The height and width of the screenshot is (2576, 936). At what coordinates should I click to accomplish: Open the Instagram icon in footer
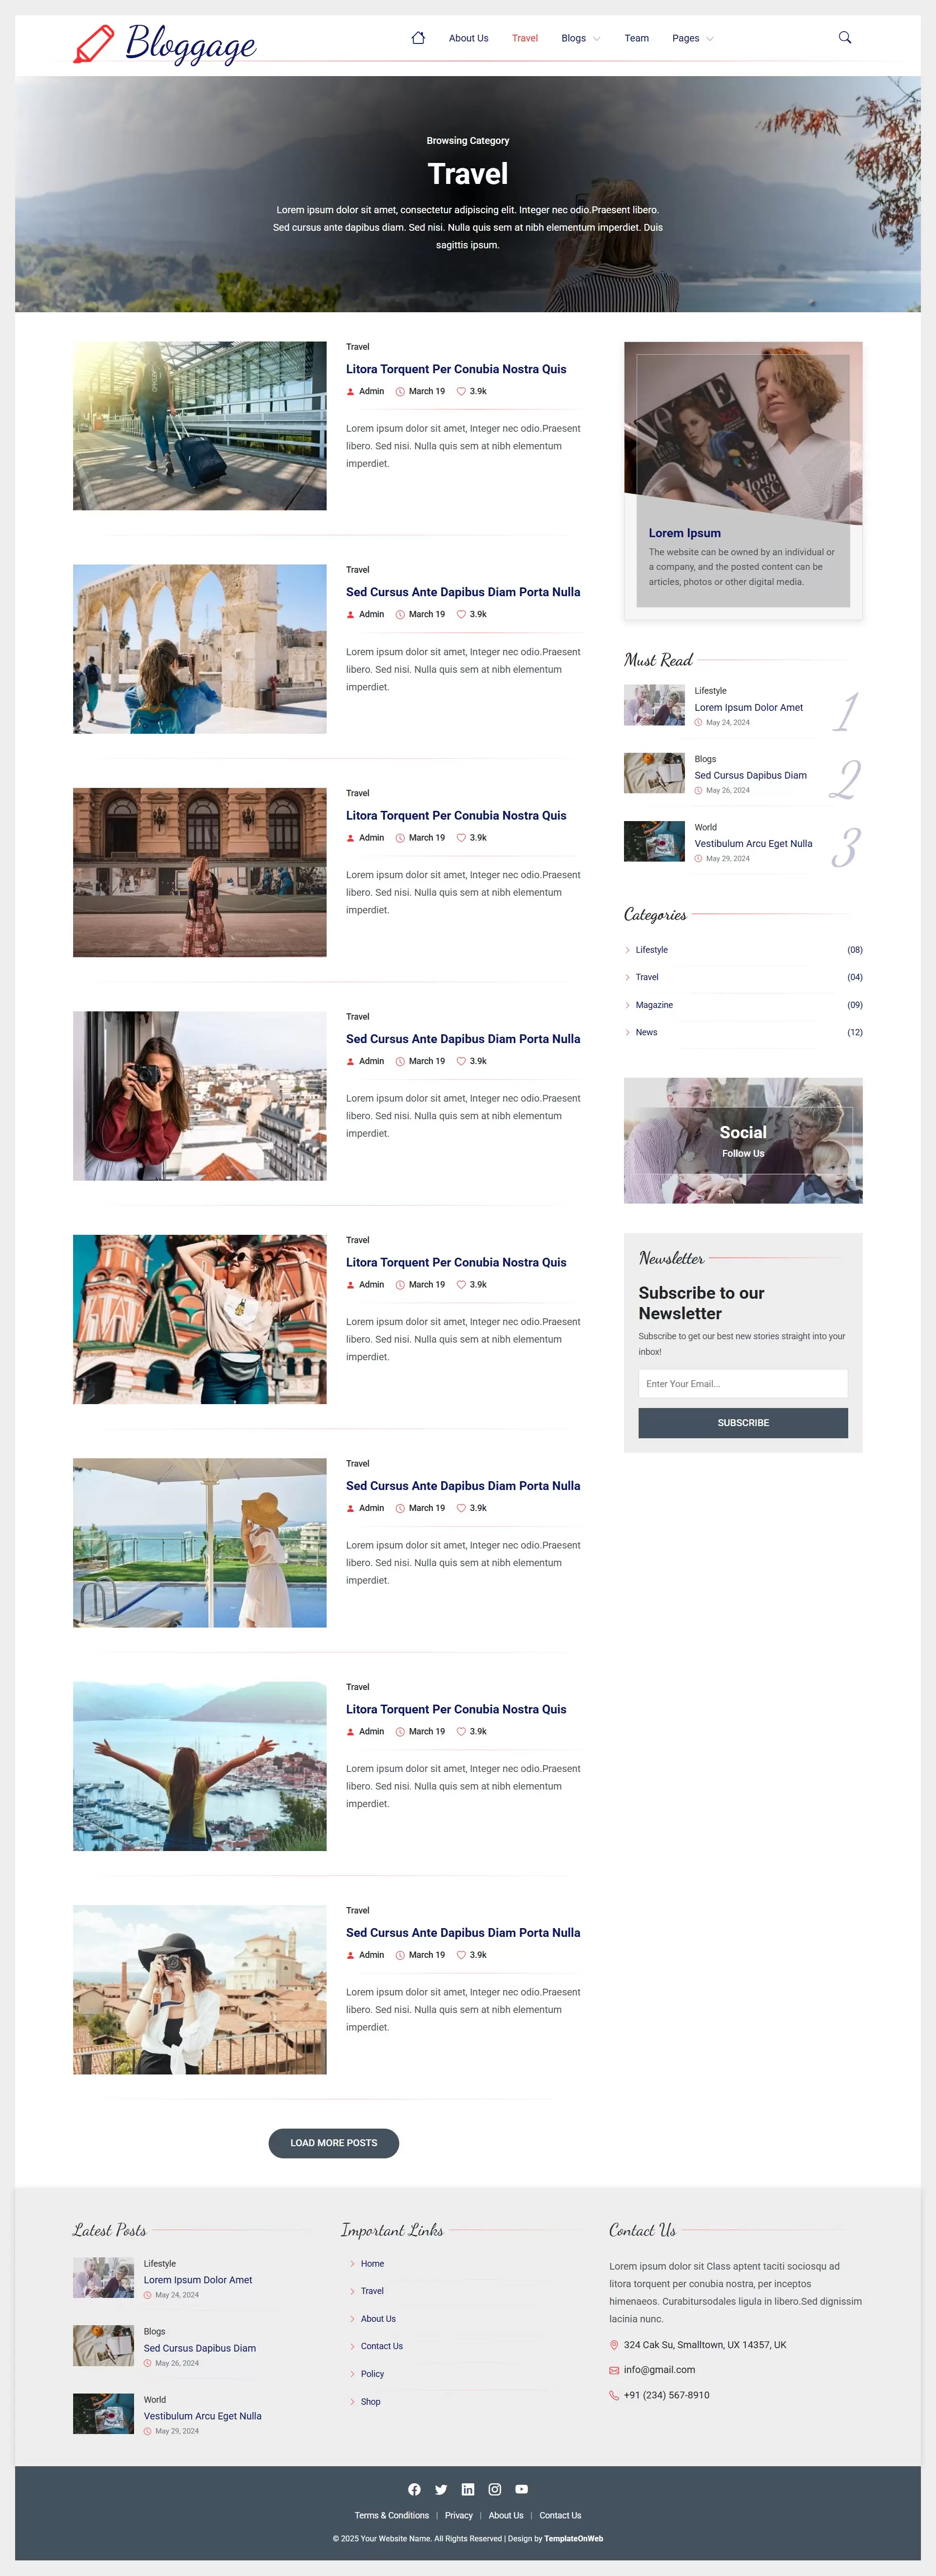[x=494, y=2489]
